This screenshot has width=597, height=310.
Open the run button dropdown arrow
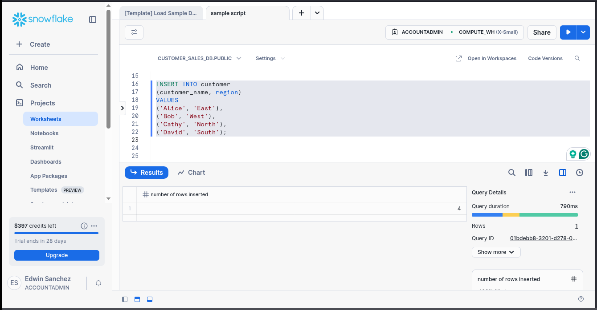583,32
